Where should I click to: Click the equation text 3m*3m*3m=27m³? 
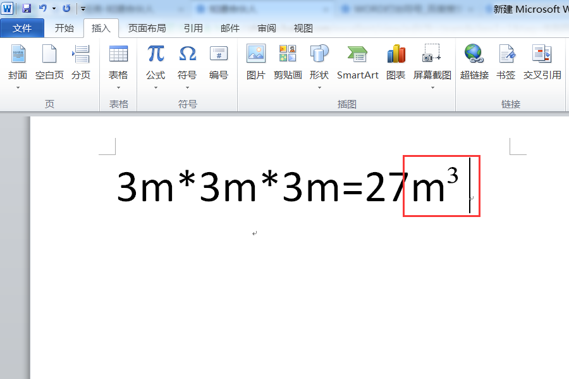click(288, 185)
